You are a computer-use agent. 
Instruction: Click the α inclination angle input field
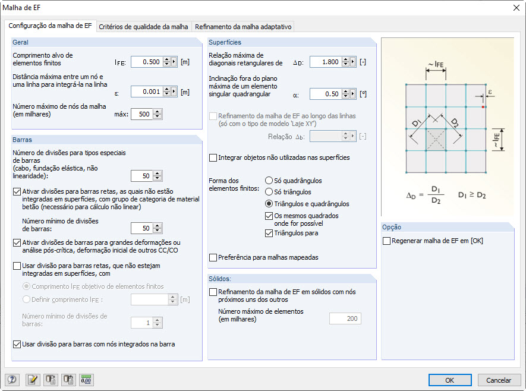tap(326, 94)
